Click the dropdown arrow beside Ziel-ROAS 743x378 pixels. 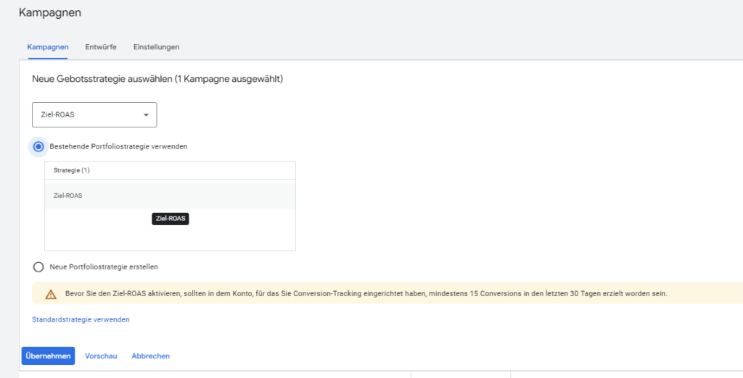[146, 115]
